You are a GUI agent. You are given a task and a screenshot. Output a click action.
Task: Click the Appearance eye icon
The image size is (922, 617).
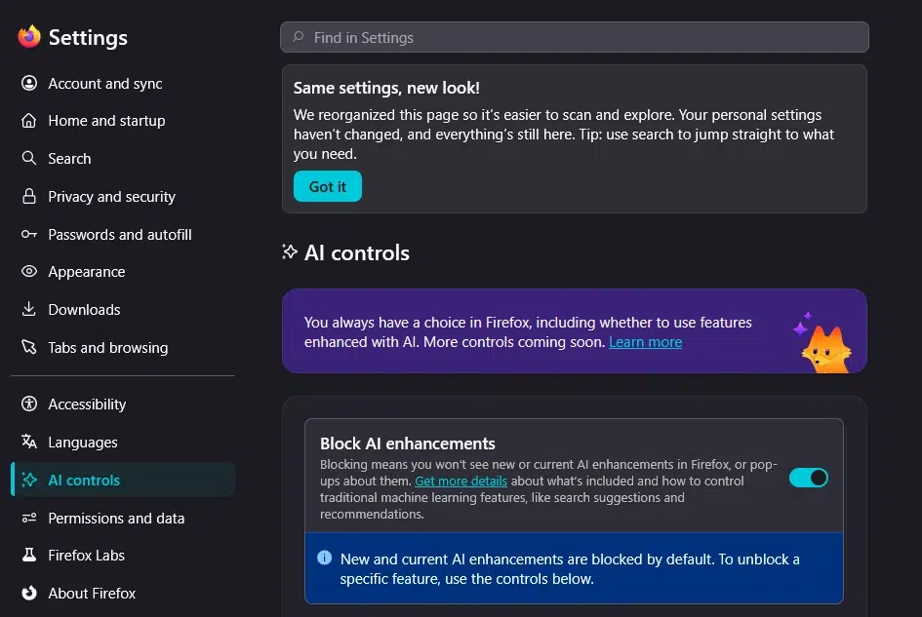(29, 272)
